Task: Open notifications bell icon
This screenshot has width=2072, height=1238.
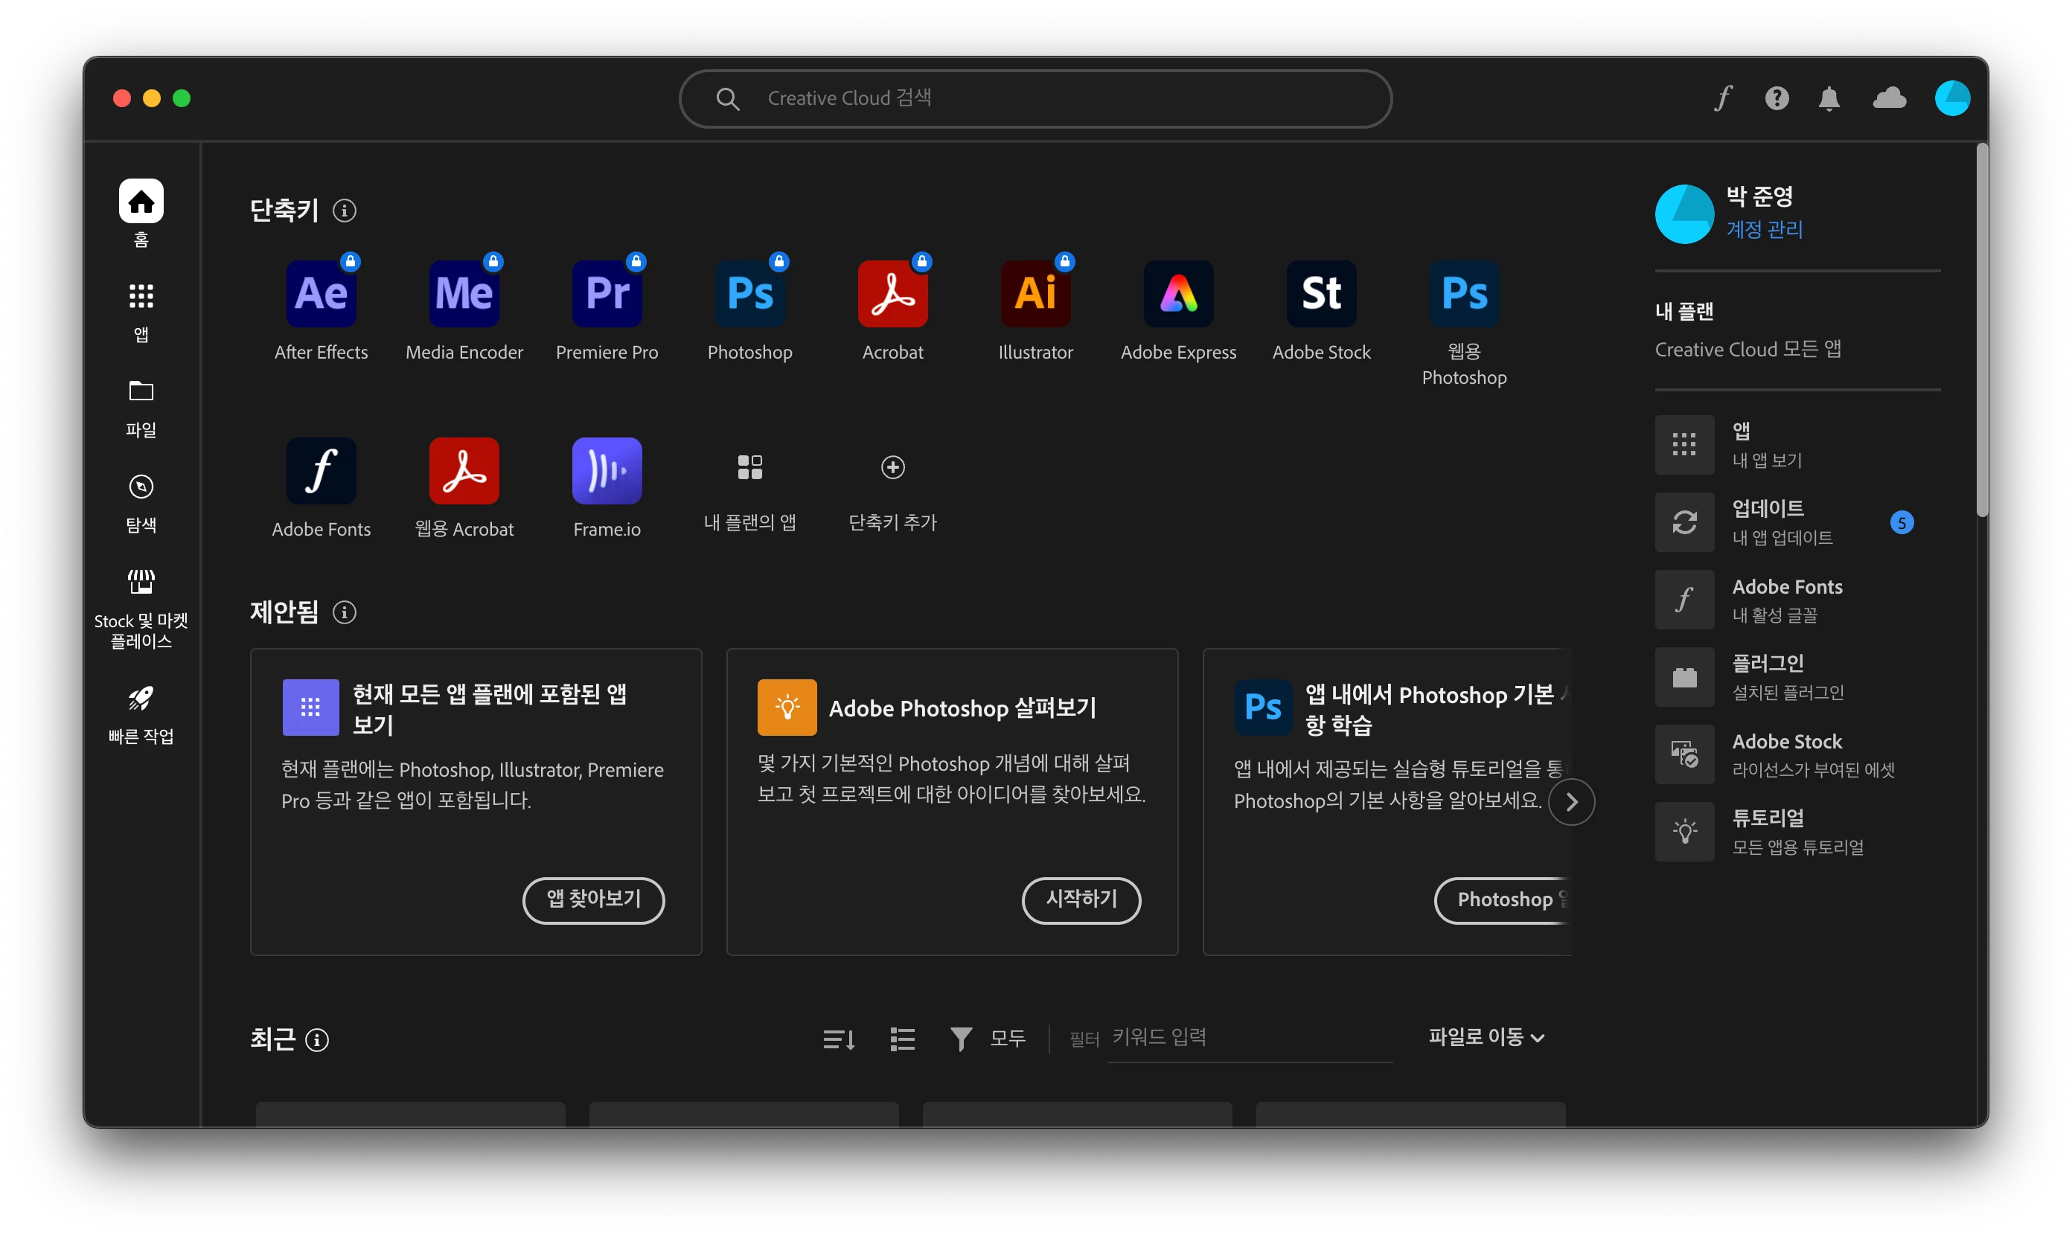Action: (x=1829, y=98)
